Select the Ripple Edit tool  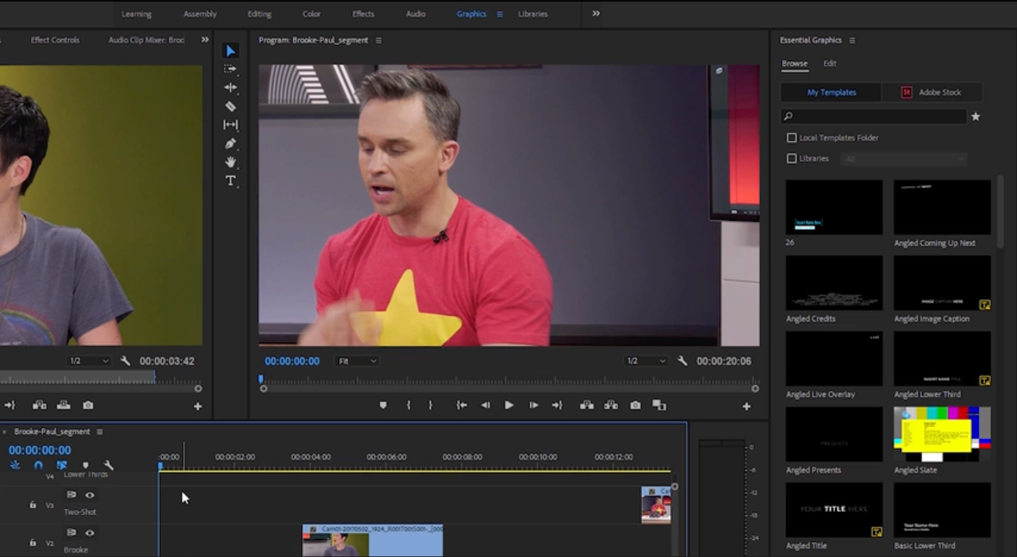231,88
